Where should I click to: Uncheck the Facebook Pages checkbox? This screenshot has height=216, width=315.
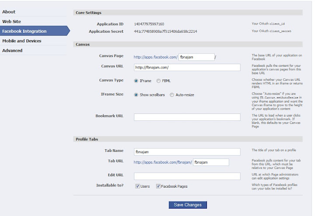point(158,186)
